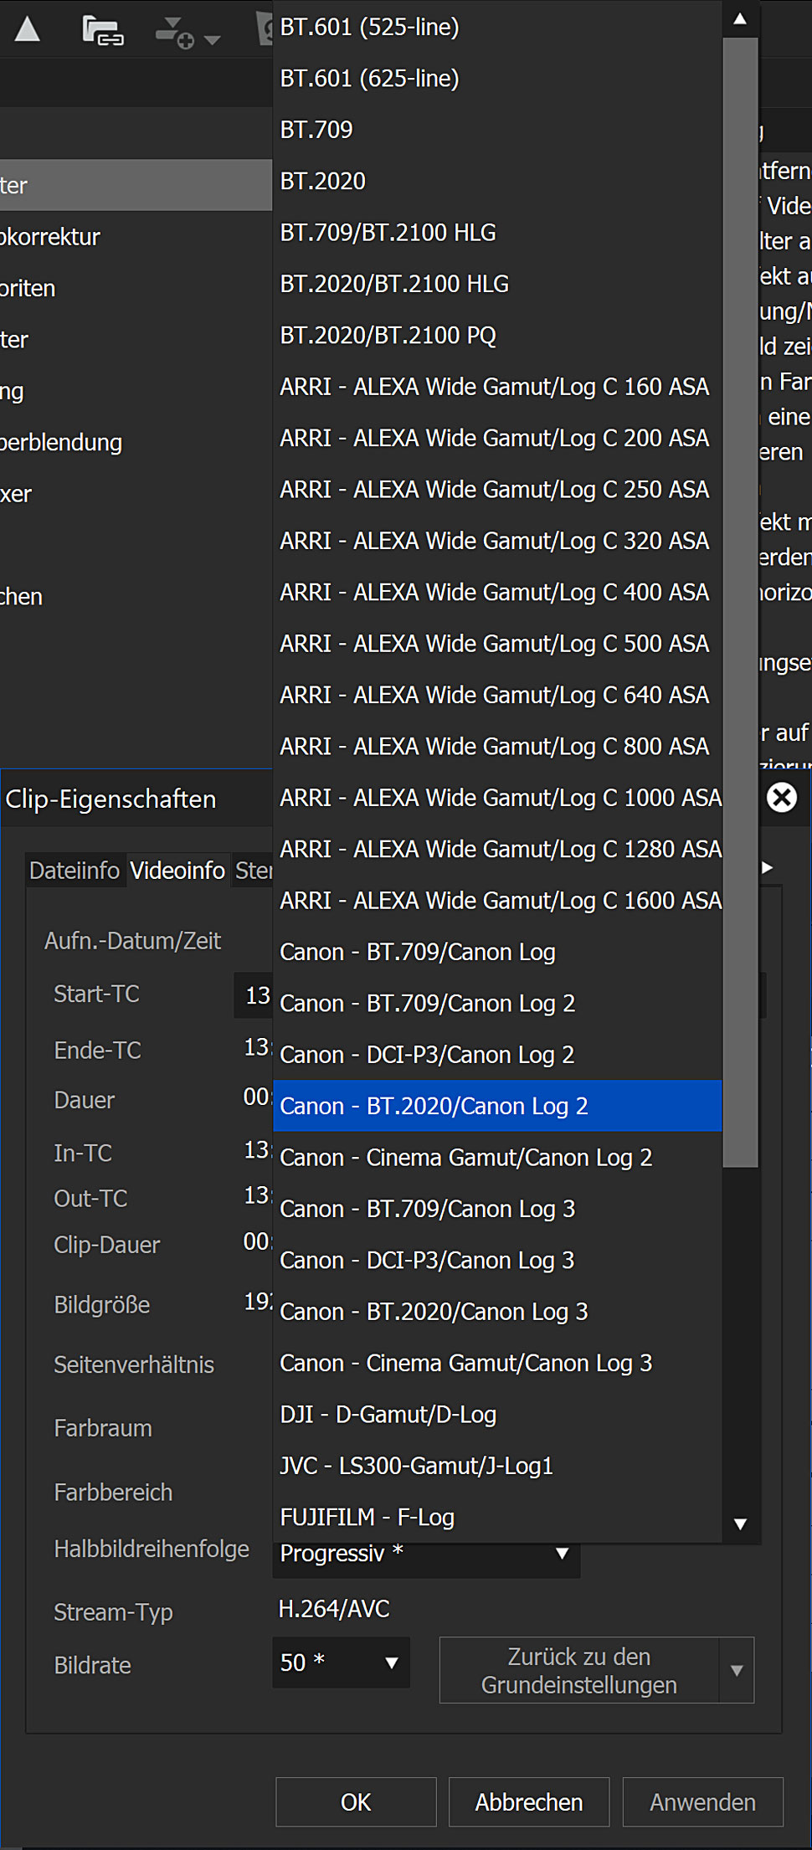Pick ARRI ALEXA Log C 800 ASA

497,747
